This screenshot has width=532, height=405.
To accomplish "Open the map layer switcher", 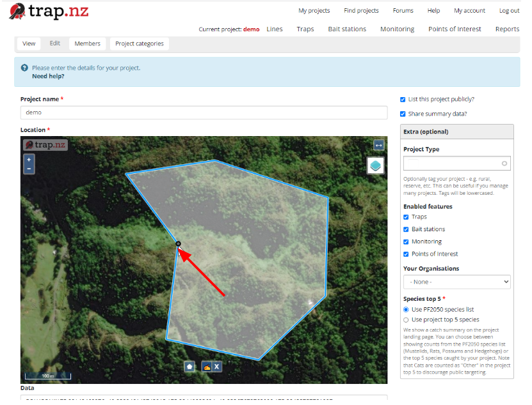I will click(375, 165).
